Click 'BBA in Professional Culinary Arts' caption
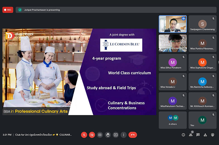The width and height of the screenshot is (219, 145). point(36,111)
